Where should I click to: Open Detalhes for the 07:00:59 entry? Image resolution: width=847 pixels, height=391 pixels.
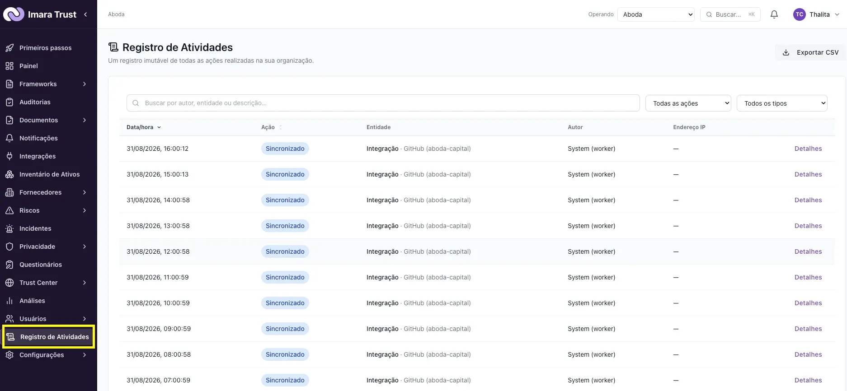click(808, 380)
